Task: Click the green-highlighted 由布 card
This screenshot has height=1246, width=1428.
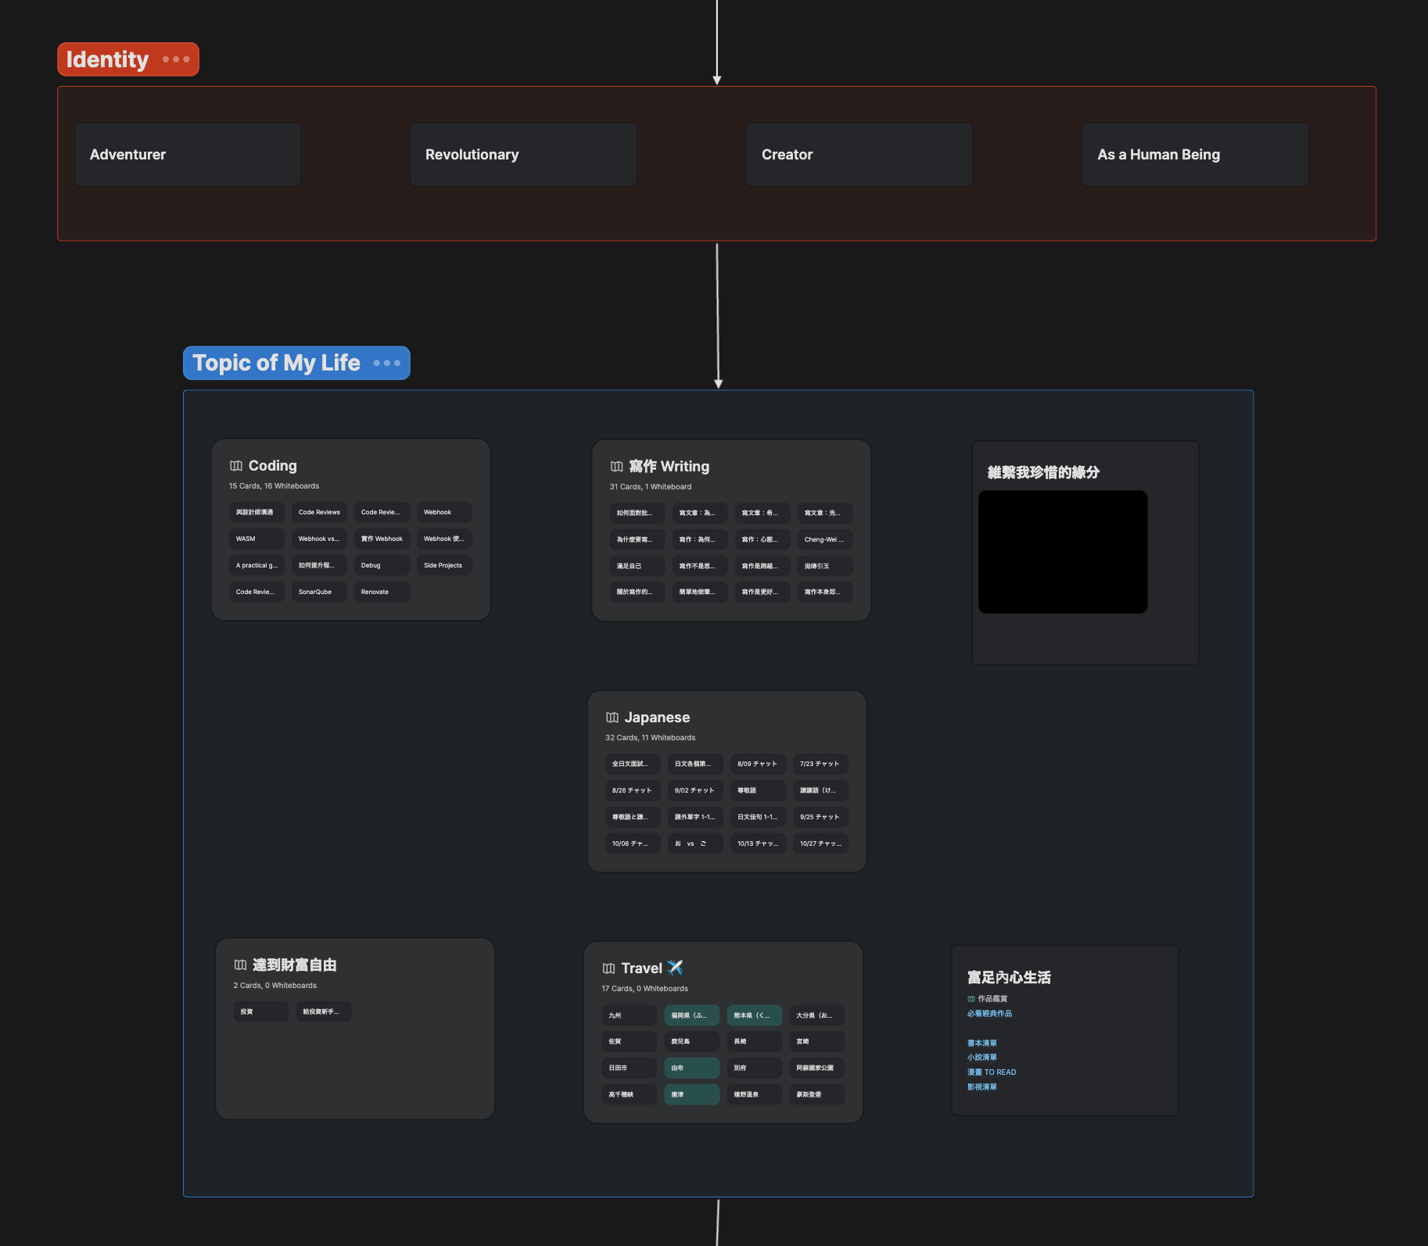Action: pos(691,1068)
